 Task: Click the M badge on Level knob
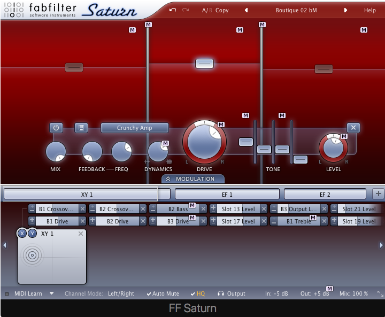(x=344, y=136)
